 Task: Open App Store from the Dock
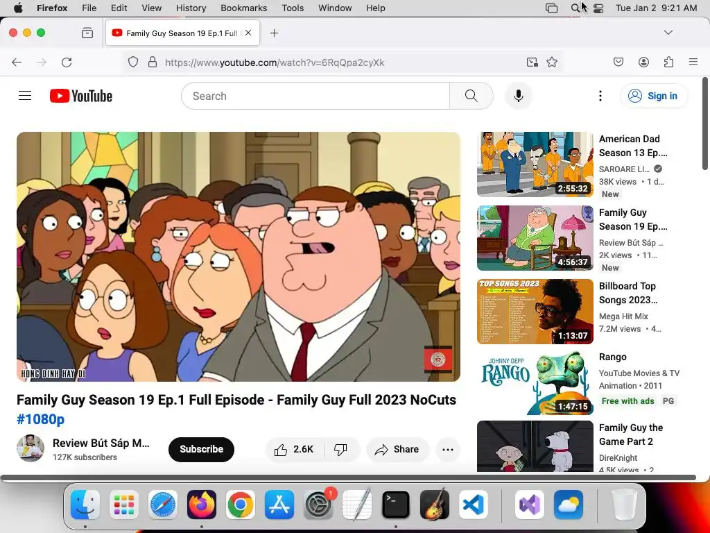click(x=279, y=505)
